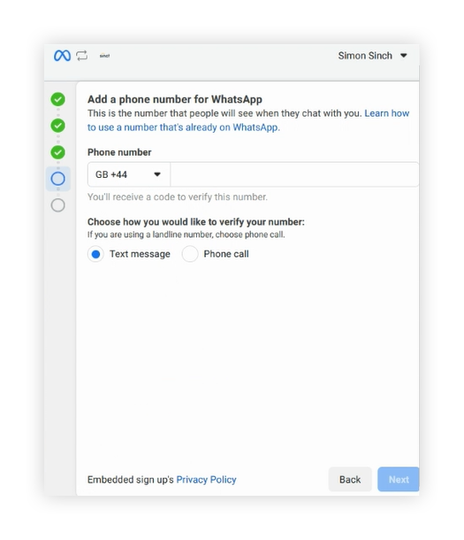This screenshot has width=464, height=540.
Task: Select the current step circle indicator
Action: coord(57,179)
